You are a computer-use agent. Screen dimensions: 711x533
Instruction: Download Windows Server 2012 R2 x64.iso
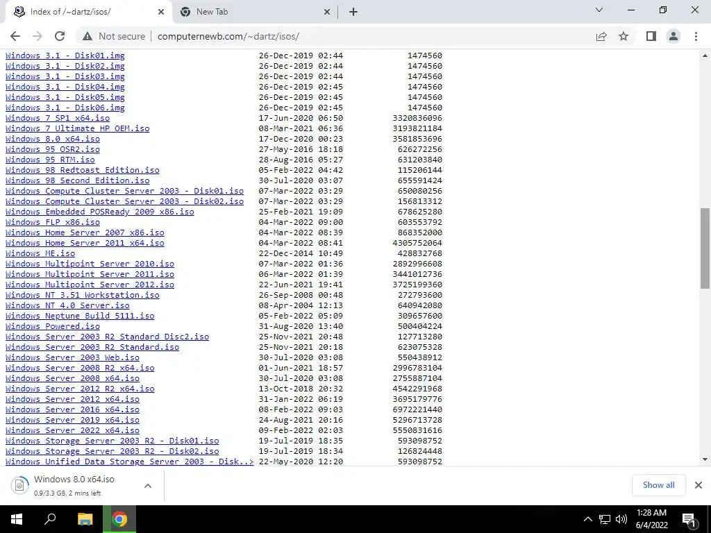point(80,389)
